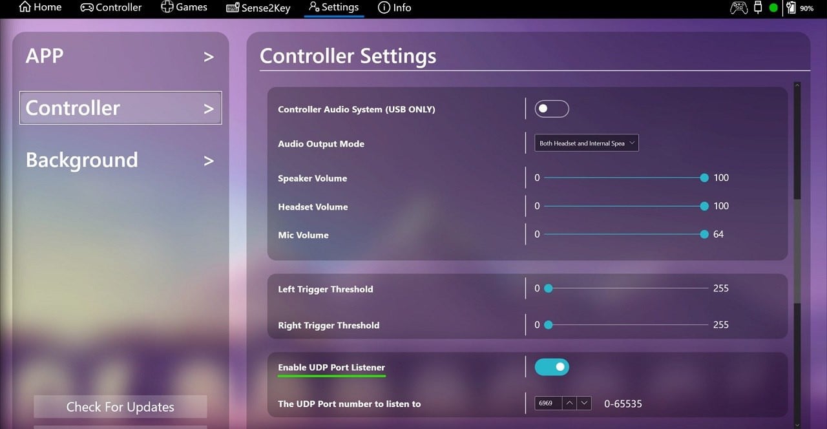
Task: Click the Headset Volume slider
Action: point(625,206)
